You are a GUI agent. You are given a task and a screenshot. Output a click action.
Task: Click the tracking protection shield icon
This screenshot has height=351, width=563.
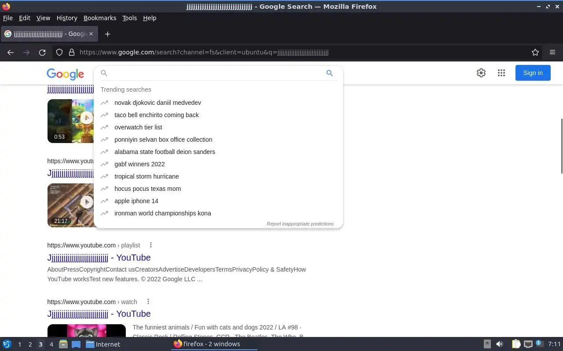(59, 52)
